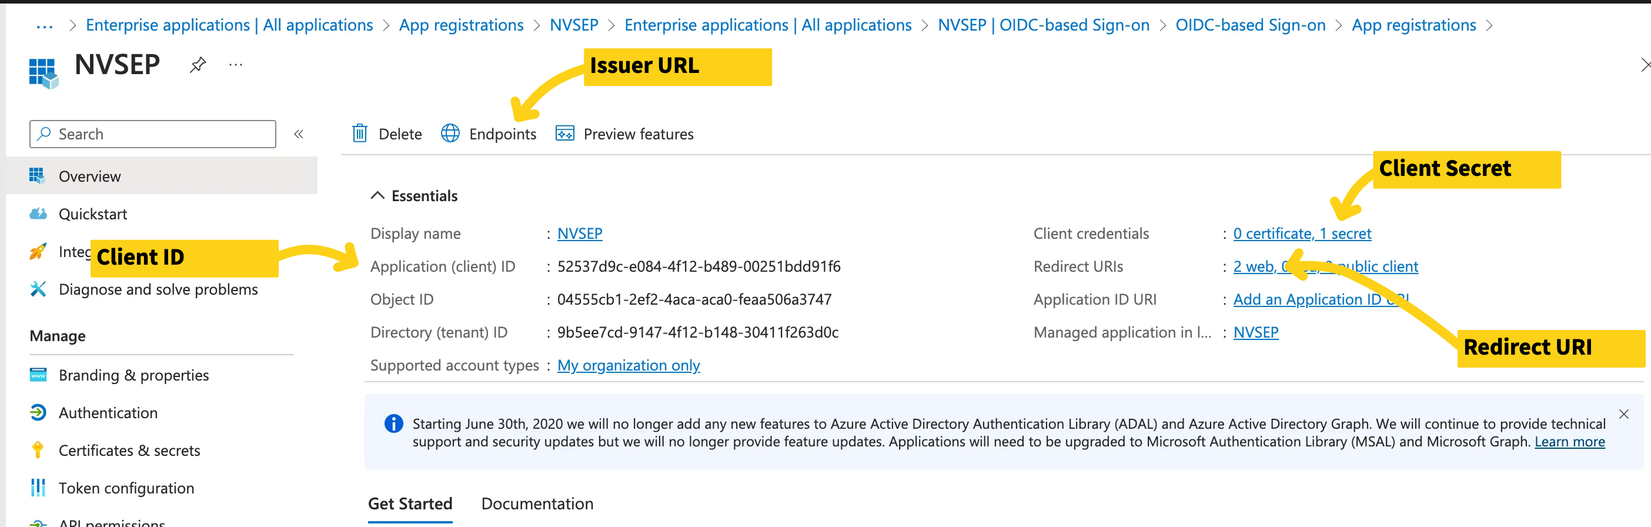Click the Token configuration bars icon
The height and width of the screenshot is (527, 1651).
[x=38, y=487]
